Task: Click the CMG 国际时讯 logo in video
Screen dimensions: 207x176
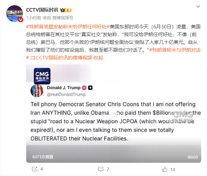Action: pos(42,76)
